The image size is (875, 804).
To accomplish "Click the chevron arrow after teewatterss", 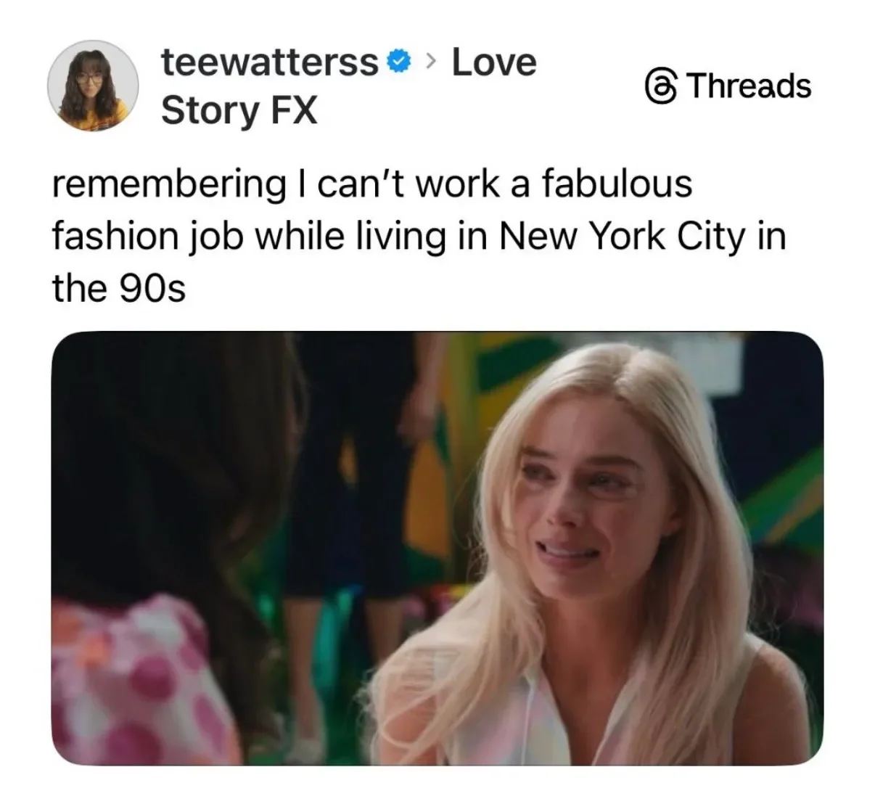I will (x=431, y=62).
